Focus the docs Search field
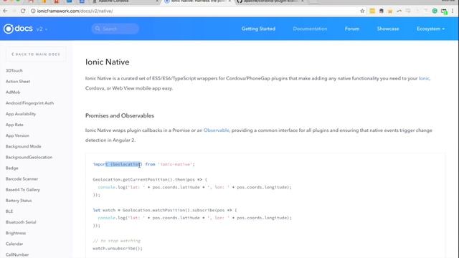The height and width of the screenshot is (258, 459). tap(115, 29)
